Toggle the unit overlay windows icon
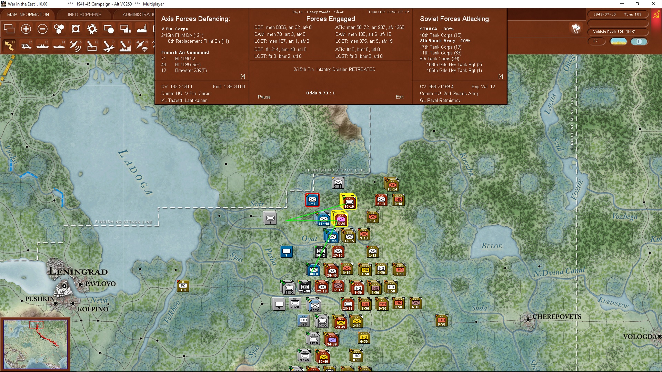The image size is (662, 372). [9, 29]
